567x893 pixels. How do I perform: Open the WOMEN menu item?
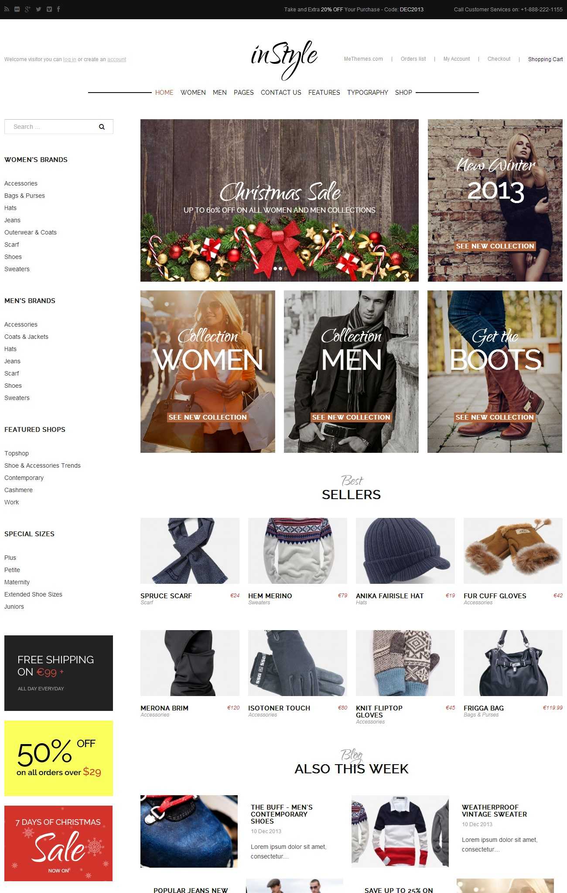pos(193,93)
